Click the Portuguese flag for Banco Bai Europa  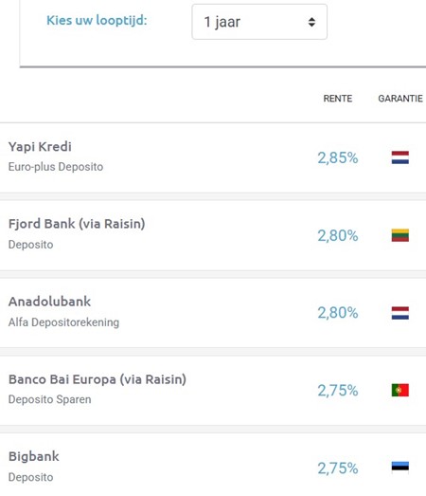400,390
